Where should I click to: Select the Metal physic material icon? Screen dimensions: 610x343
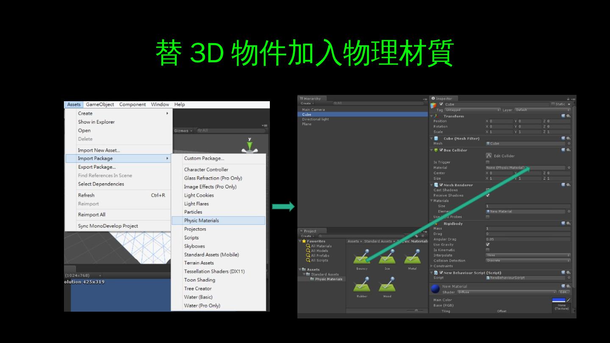(412, 258)
